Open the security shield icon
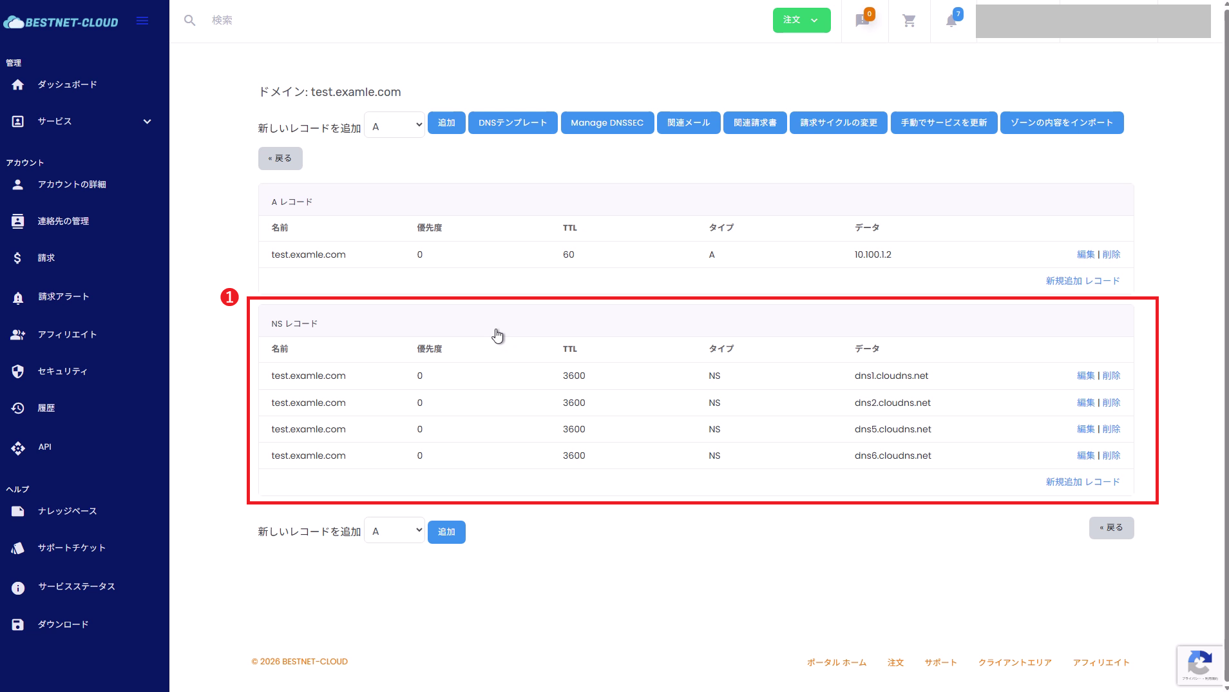This screenshot has height=692, width=1229. tap(18, 372)
